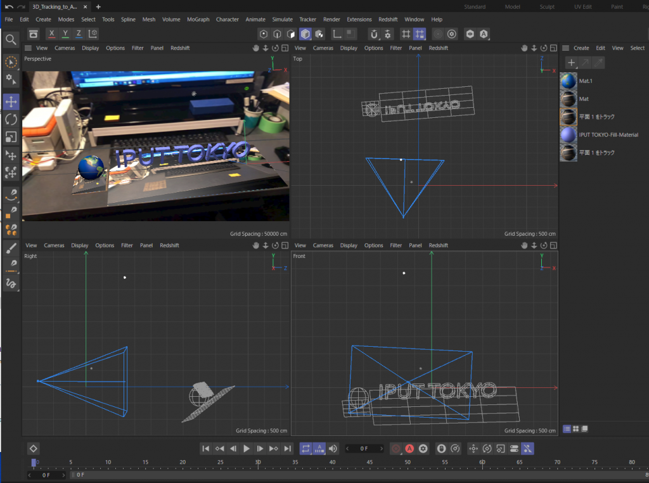Viewport: 649px width, 483px height.
Task: Open Cameras dropdown in Perspective viewport
Action: 65,48
